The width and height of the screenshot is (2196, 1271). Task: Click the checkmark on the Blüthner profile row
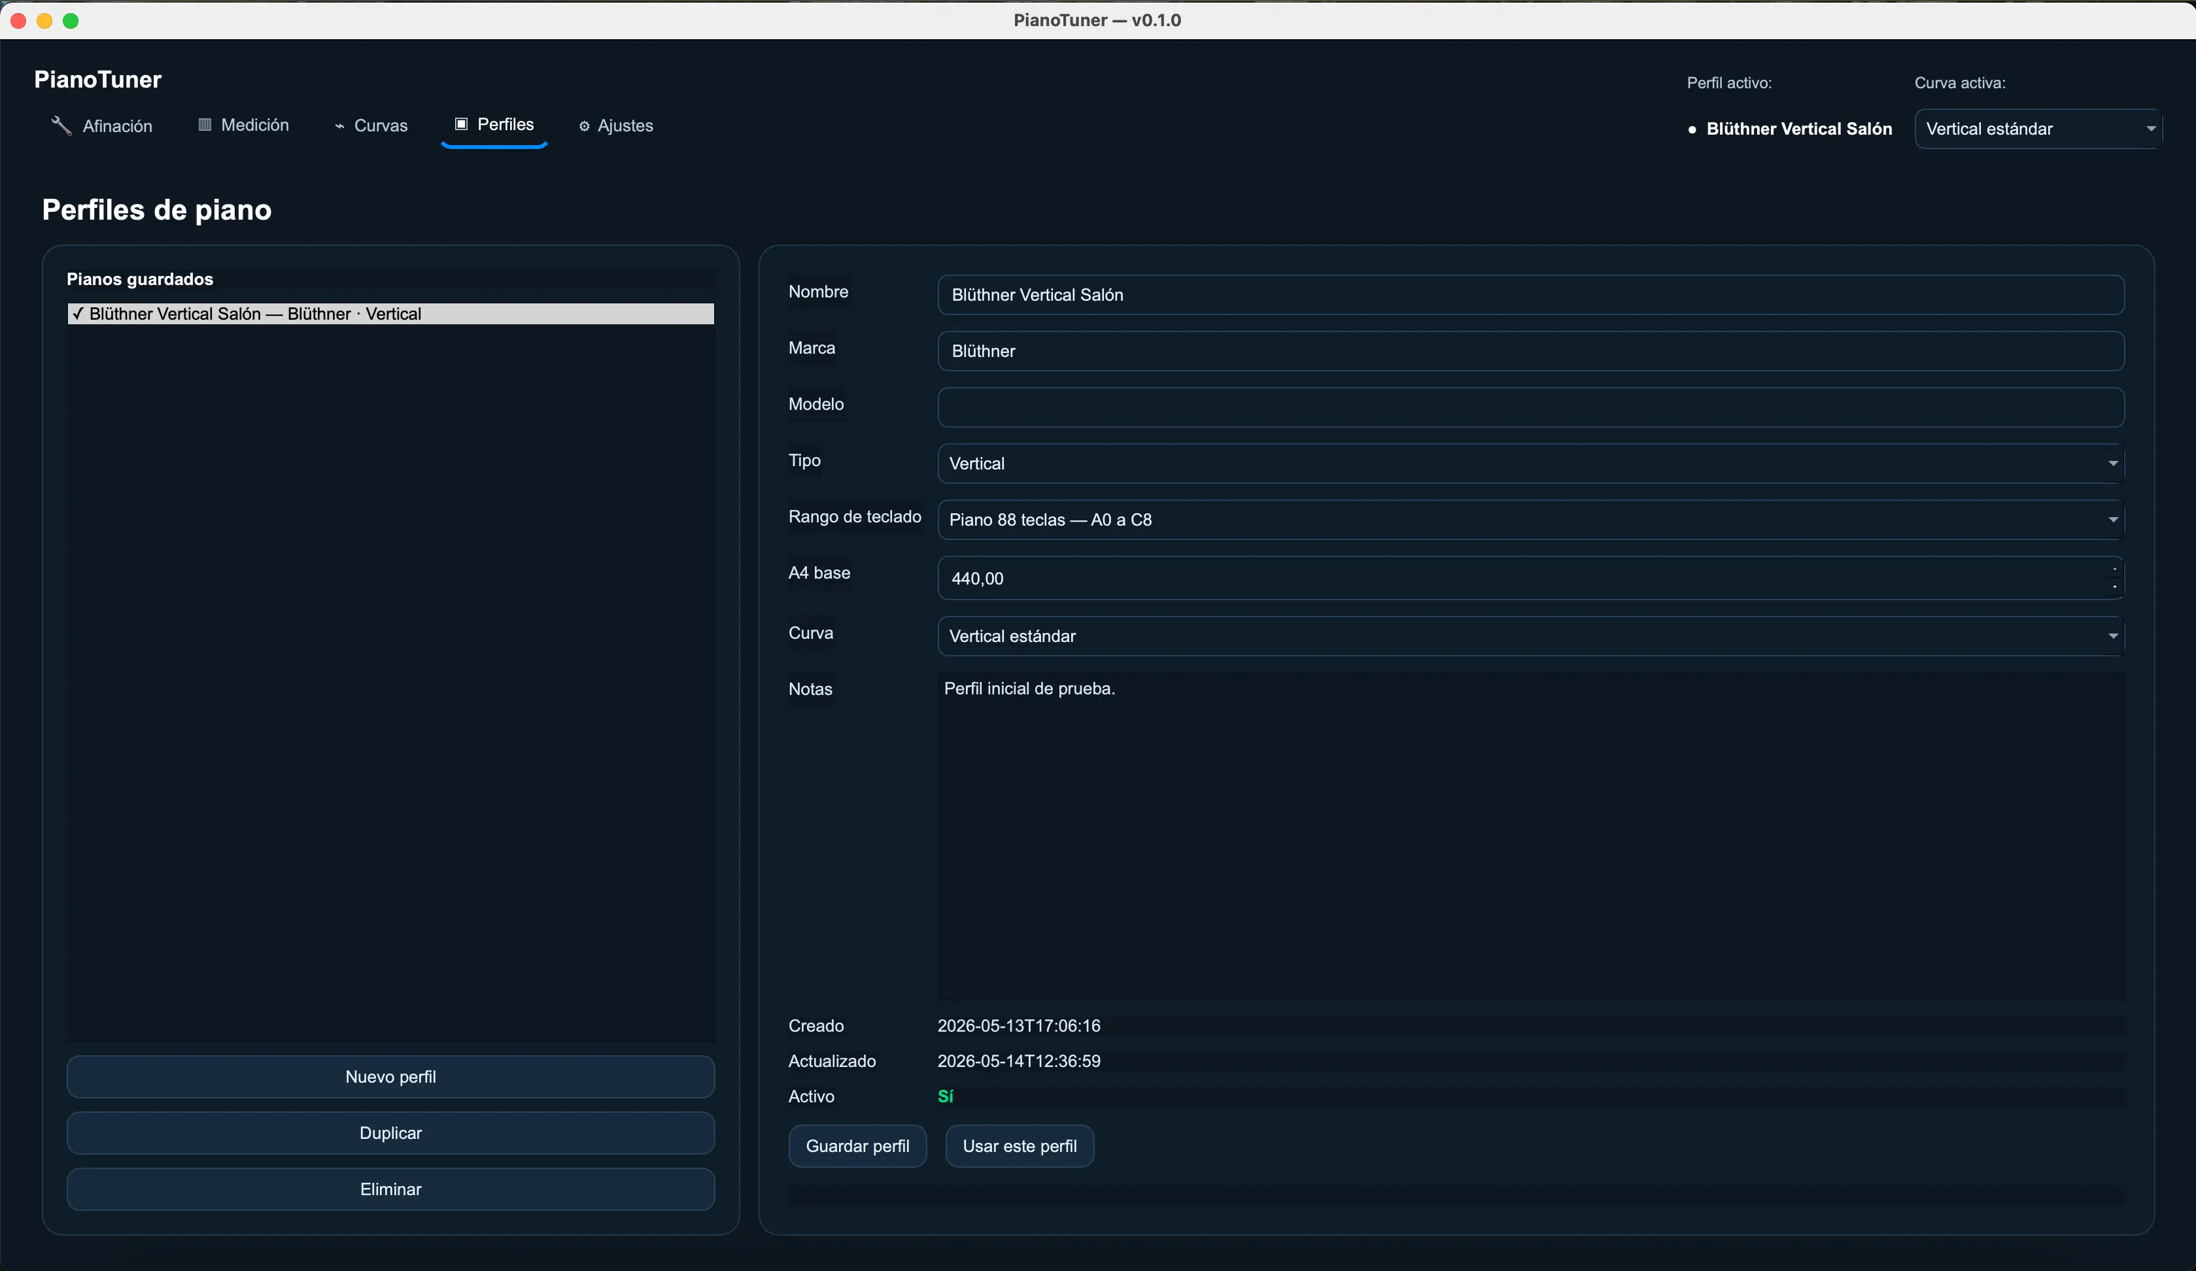pyautogui.click(x=78, y=314)
